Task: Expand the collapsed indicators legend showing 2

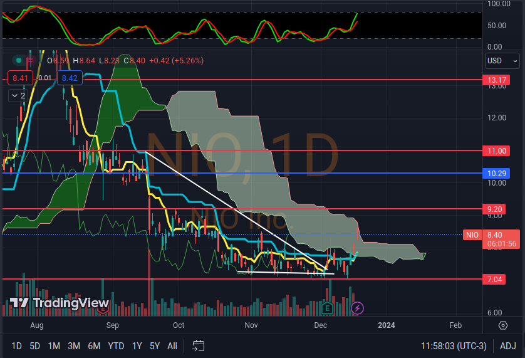Action: (18, 96)
